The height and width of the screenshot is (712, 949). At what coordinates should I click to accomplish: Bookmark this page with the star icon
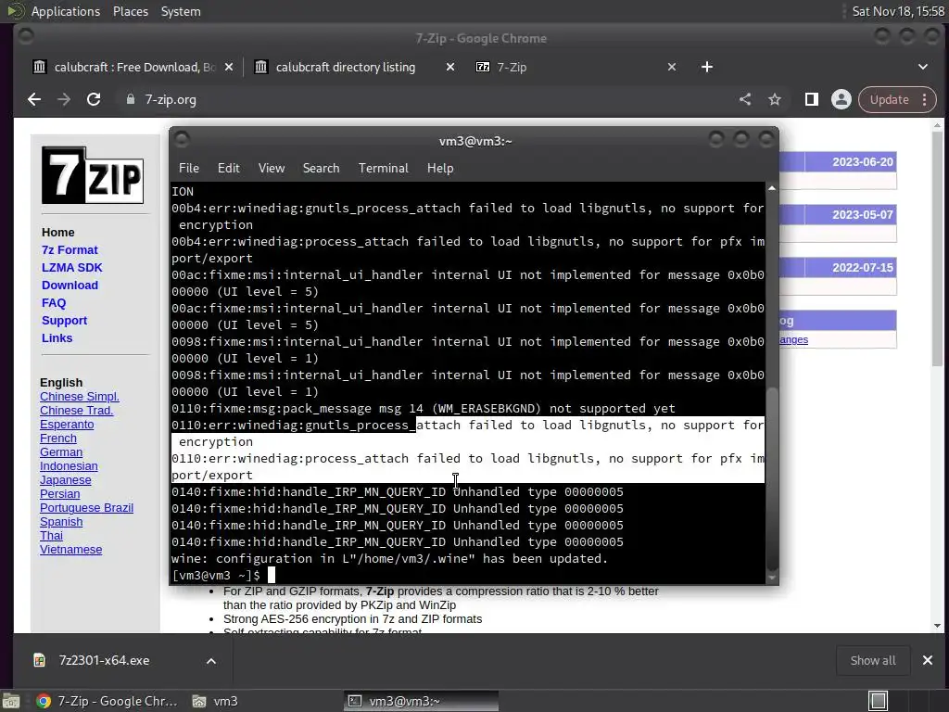pyautogui.click(x=775, y=99)
